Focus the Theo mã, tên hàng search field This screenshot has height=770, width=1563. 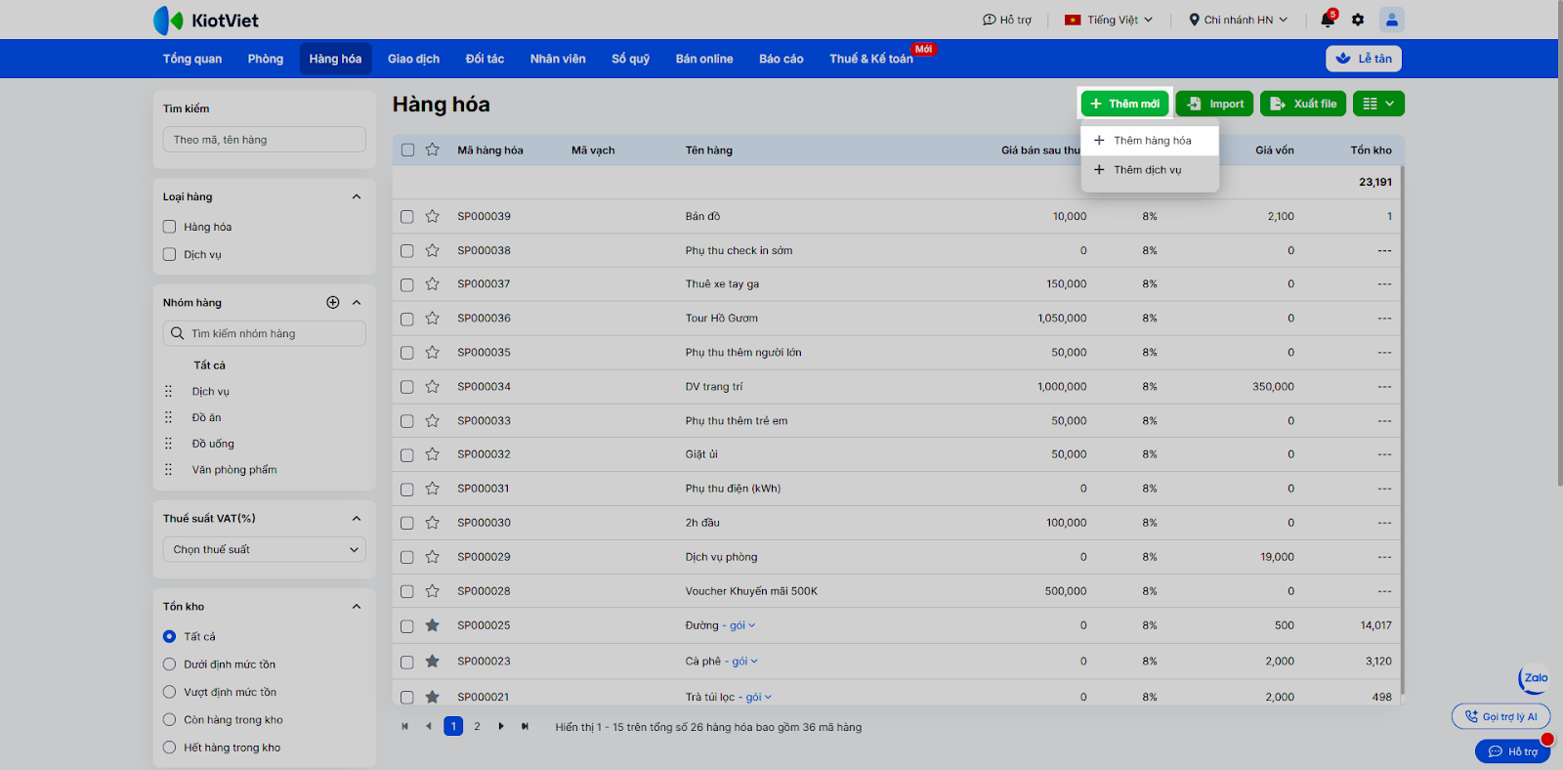point(265,140)
